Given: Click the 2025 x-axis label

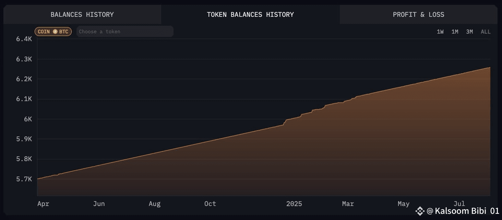Looking at the screenshot, I should (294, 204).
